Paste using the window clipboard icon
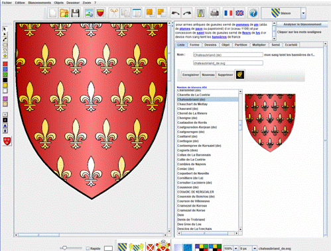Screen dimensions: 331x251 coord(137,13)
